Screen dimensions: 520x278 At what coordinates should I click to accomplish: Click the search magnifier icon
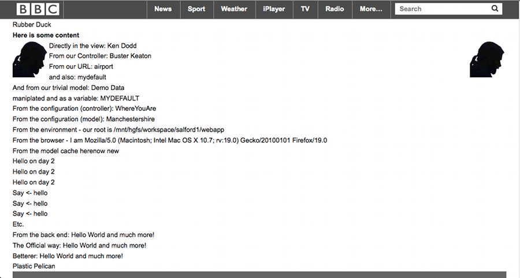[x=495, y=9]
